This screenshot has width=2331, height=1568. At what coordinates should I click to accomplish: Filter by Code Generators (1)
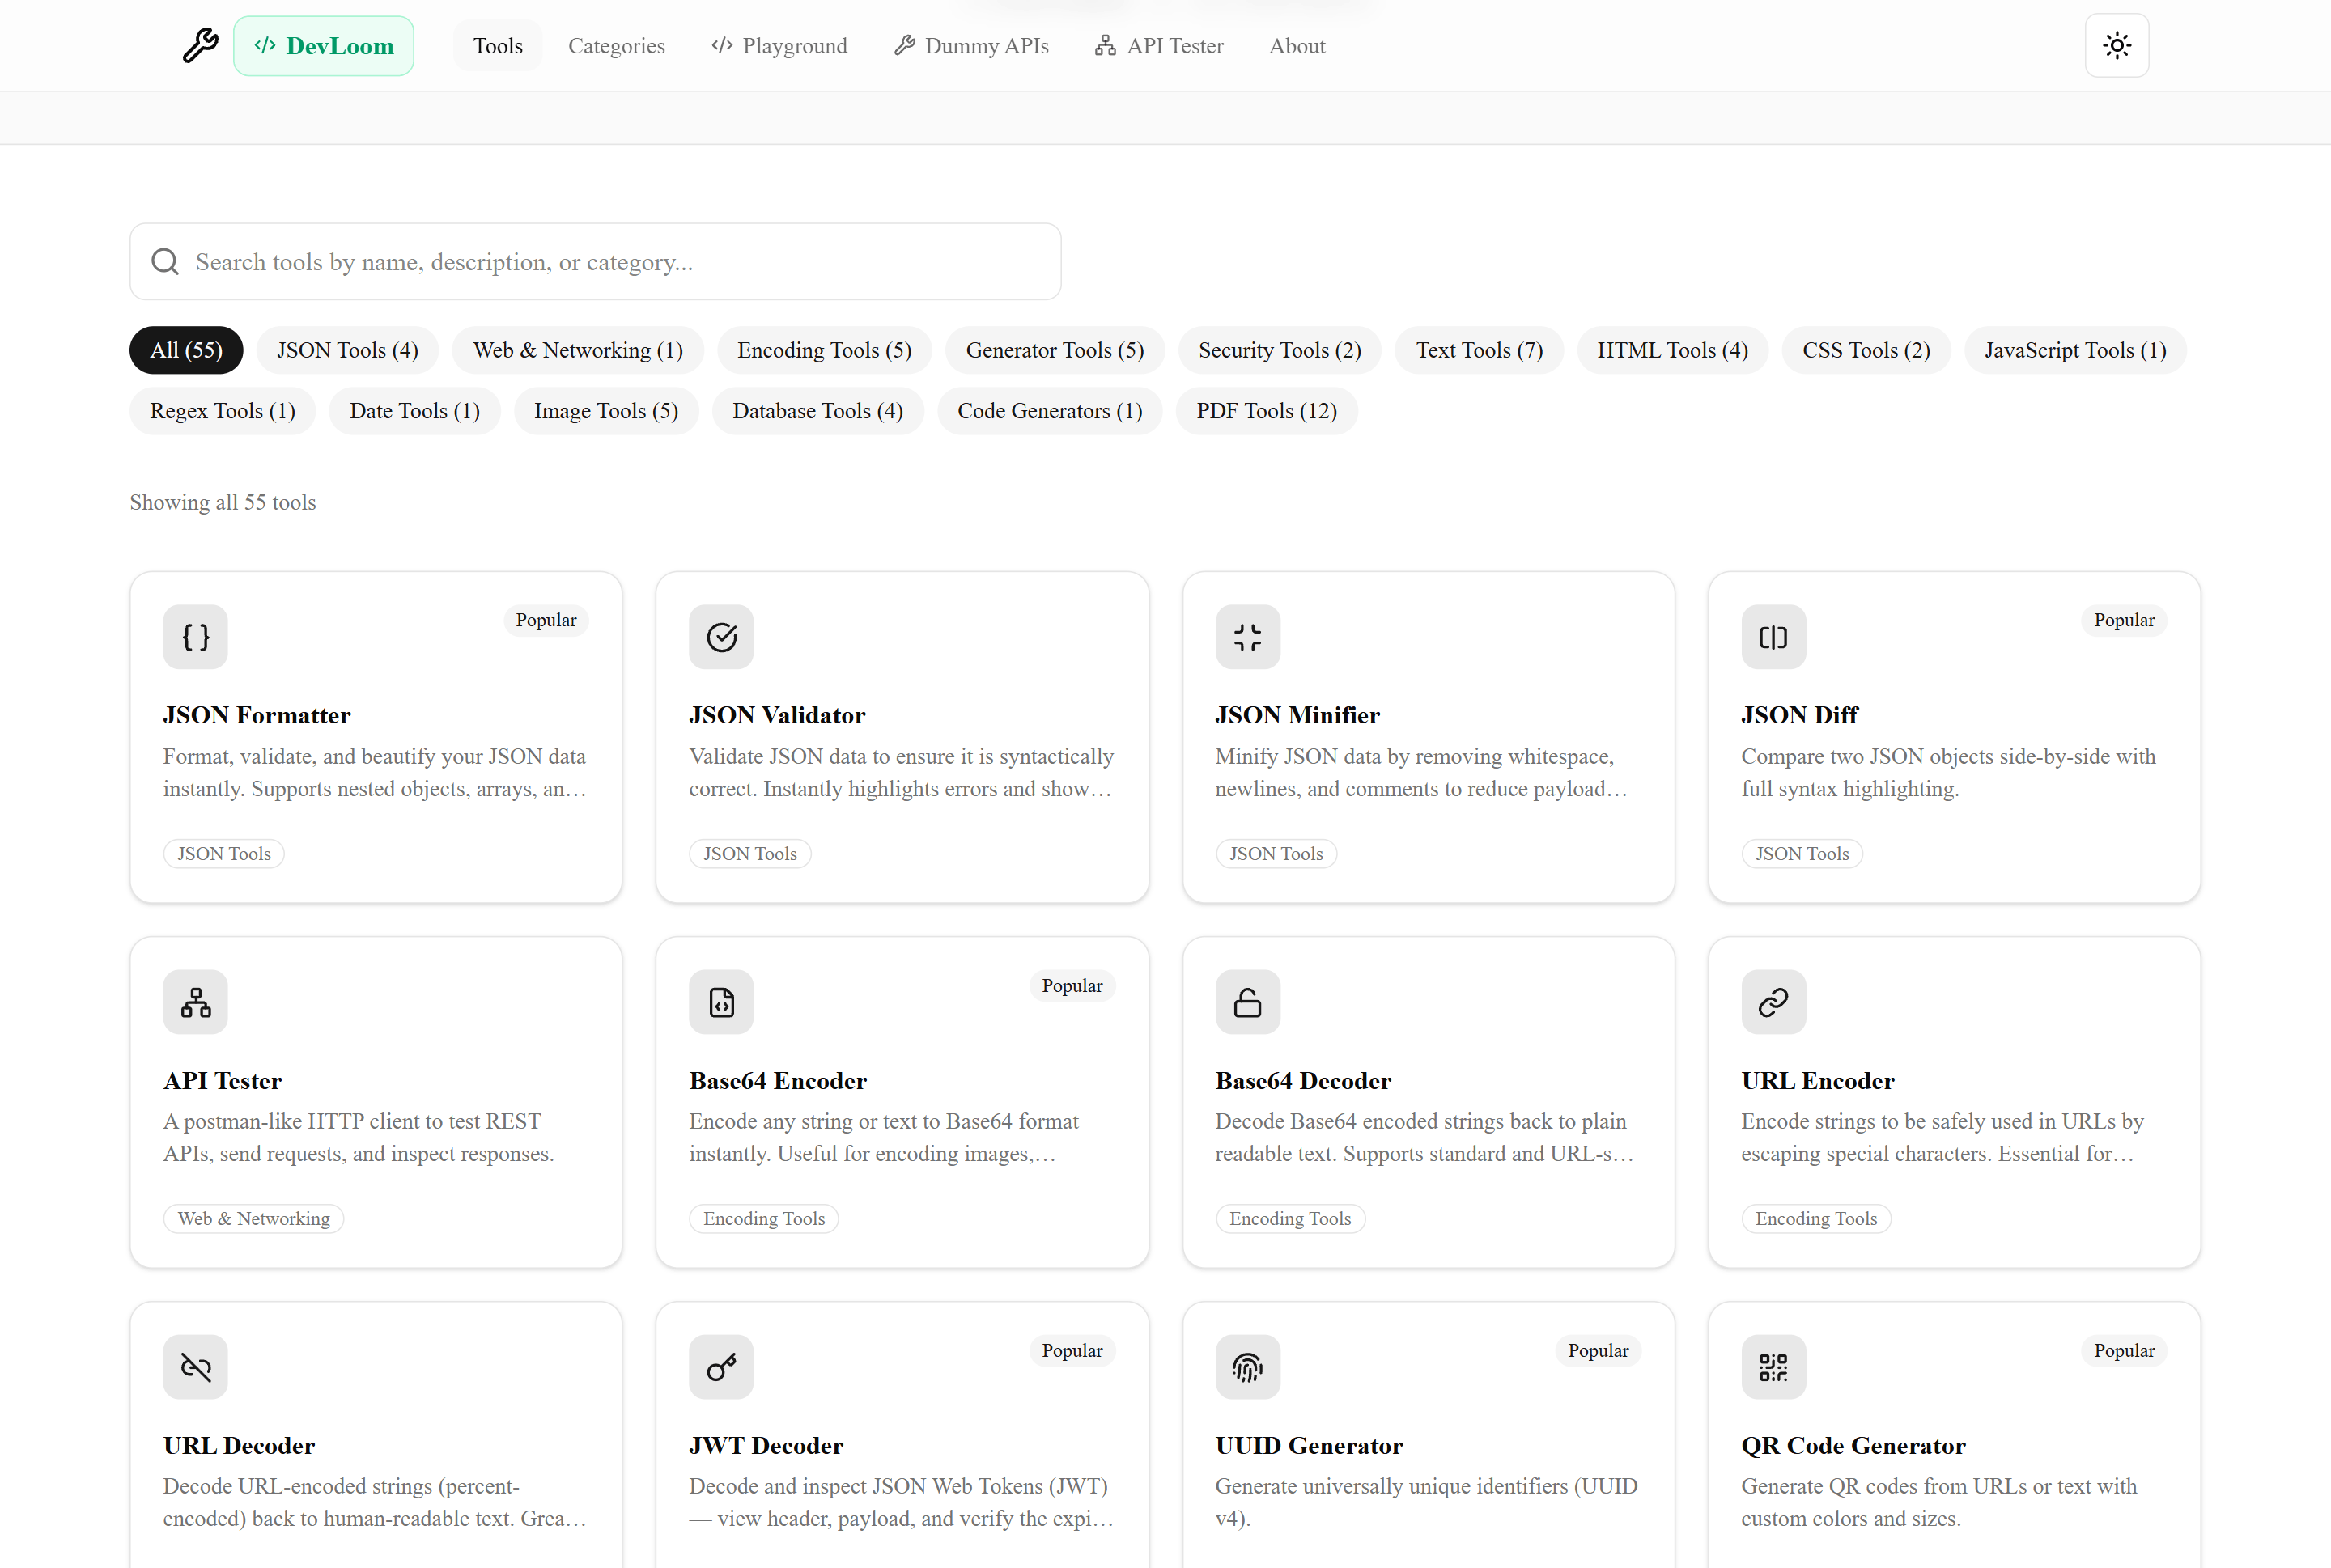tap(1050, 411)
